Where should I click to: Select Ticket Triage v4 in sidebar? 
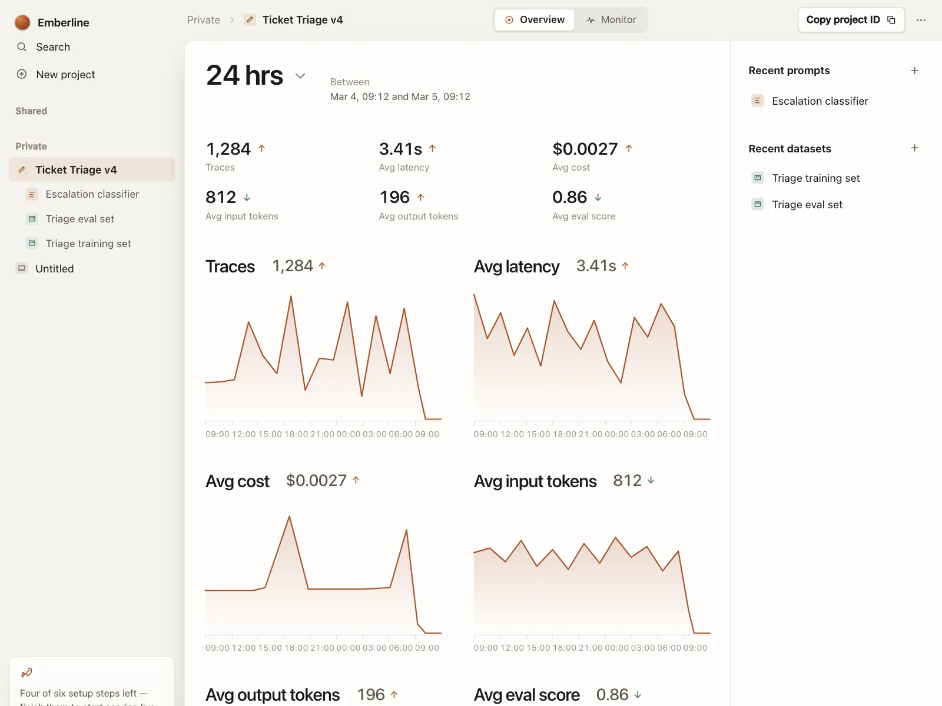(92, 169)
